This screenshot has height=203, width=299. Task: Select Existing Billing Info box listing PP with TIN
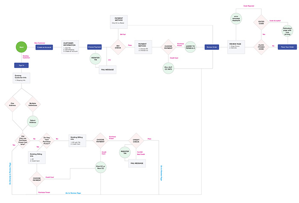click(x=77, y=141)
